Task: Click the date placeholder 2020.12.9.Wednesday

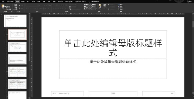Action: [67, 94]
